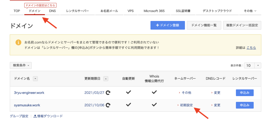This screenshot has height=131, width=275.
Task: Click the ドメイン登録 button
Action: point(168,25)
